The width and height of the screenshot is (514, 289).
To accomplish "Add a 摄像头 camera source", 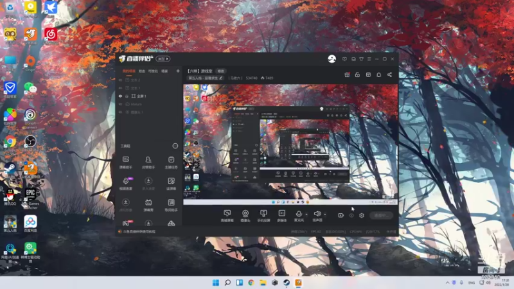I will click(x=245, y=216).
